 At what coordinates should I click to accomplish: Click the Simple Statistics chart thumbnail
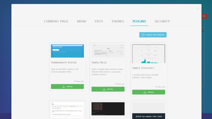pos(149,54)
